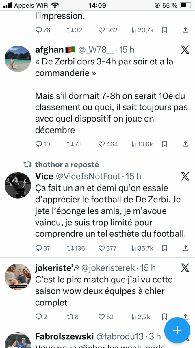Share jøkeriste's tweet about pire match
The height and width of the screenshot is (348, 195).
[x=186, y=317]
